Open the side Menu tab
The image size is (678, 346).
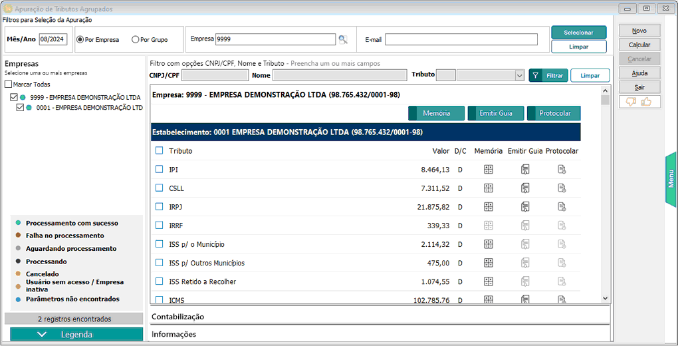click(671, 178)
